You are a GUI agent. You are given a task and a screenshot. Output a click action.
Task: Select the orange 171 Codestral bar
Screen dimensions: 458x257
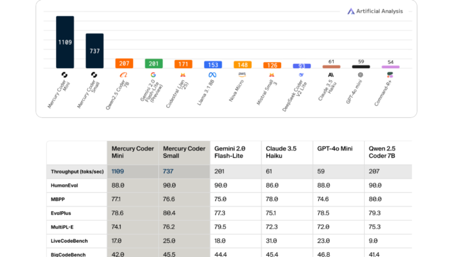(x=183, y=64)
